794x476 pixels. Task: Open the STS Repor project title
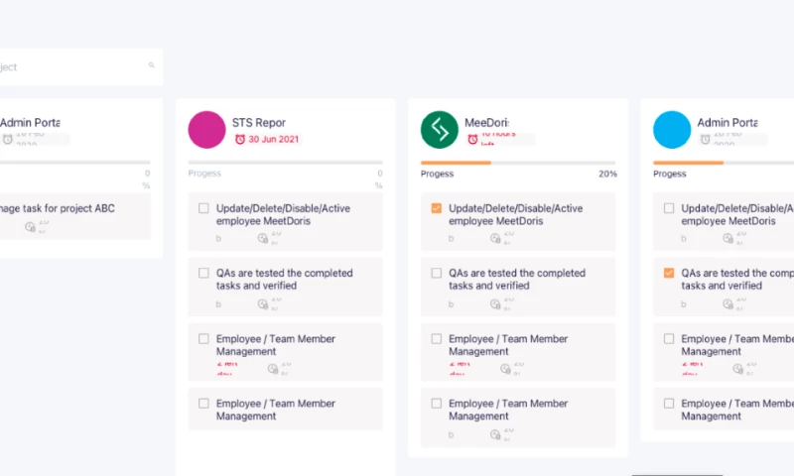pyautogui.click(x=259, y=123)
